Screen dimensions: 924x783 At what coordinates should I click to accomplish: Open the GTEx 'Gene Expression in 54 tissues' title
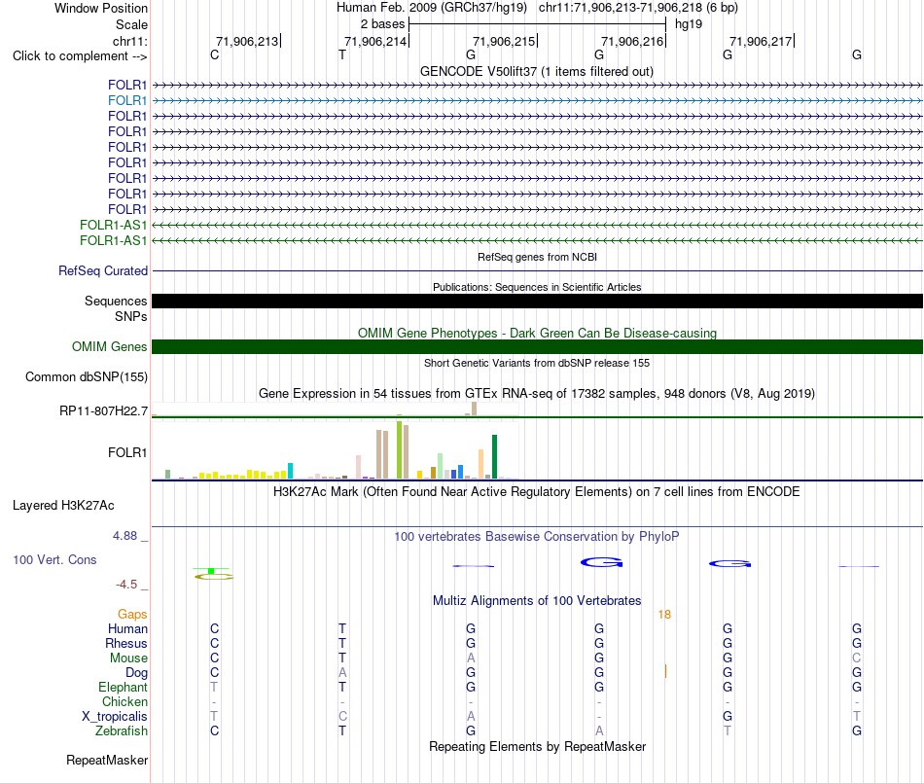[537, 394]
